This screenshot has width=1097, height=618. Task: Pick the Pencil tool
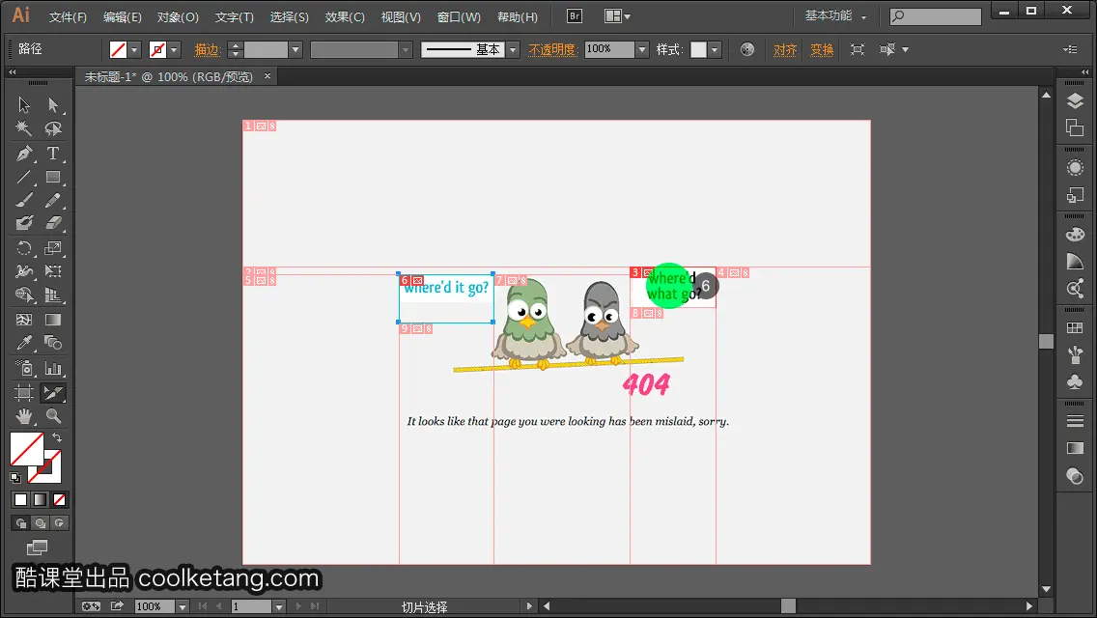(53, 200)
